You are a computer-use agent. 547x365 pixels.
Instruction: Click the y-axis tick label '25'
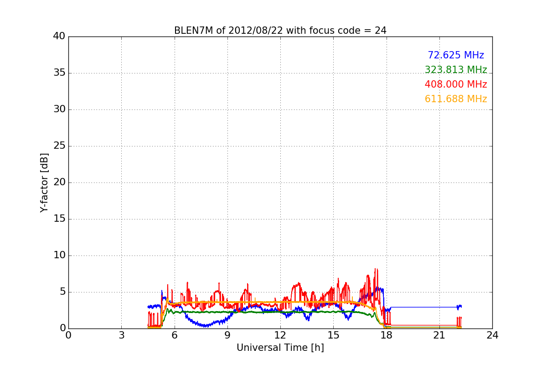pyautogui.click(x=59, y=146)
